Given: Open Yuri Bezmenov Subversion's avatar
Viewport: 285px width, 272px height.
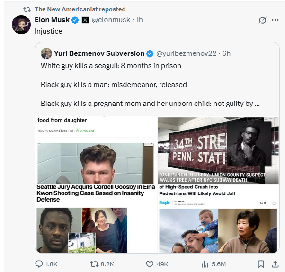Looking at the screenshot, I should [46, 53].
